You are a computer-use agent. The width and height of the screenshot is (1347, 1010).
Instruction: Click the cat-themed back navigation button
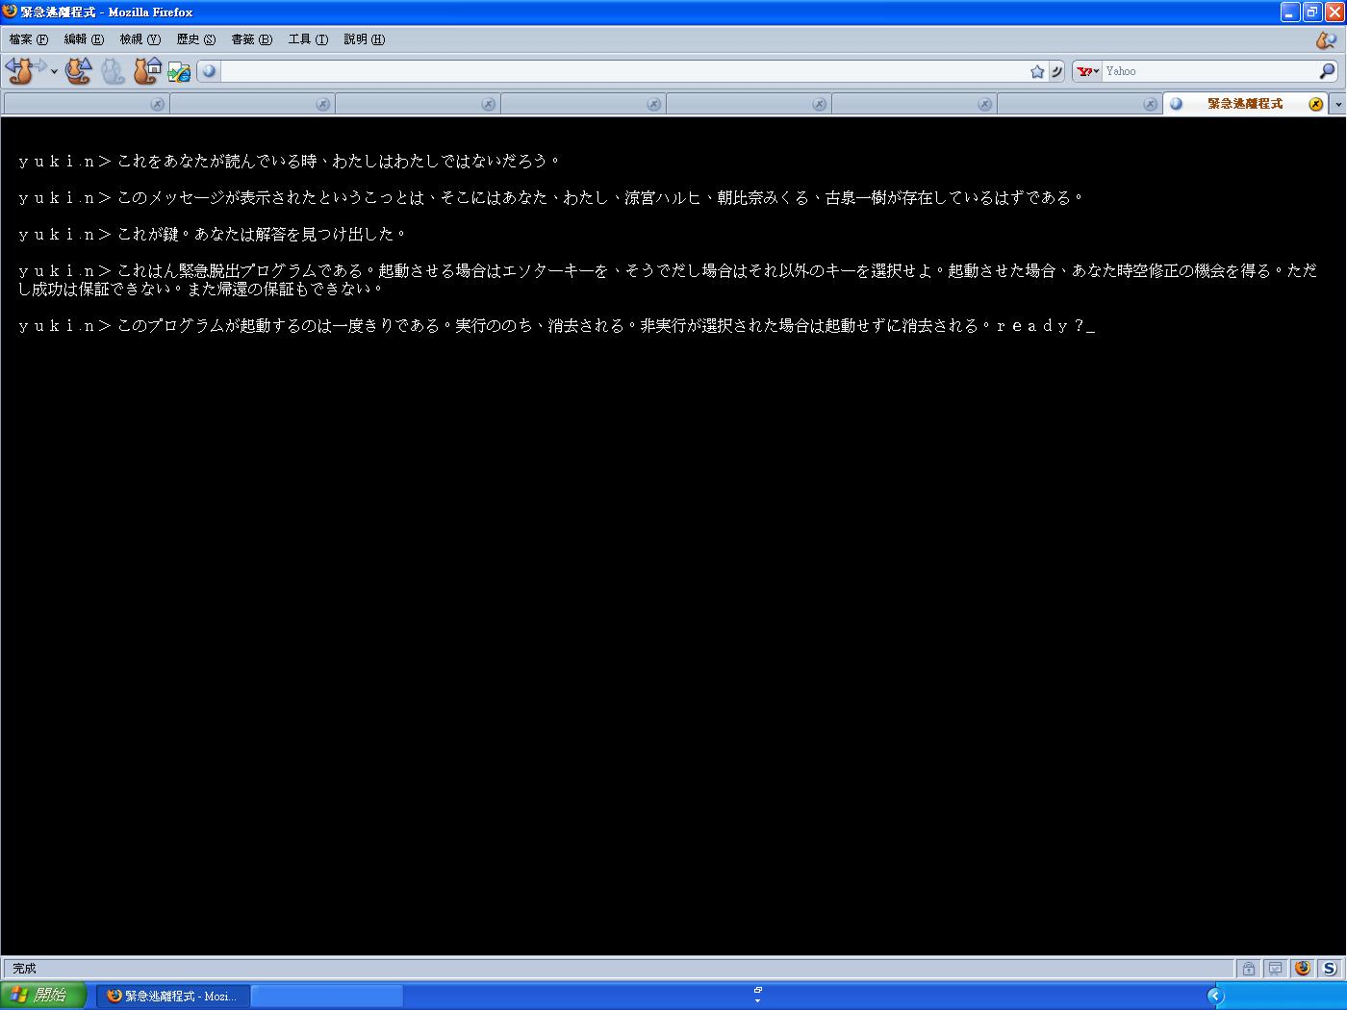coord(19,70)
